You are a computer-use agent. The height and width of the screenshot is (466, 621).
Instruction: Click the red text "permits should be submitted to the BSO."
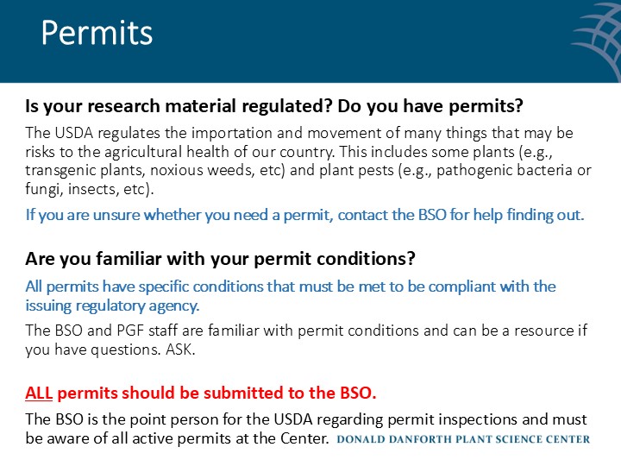pyautogui.click(x=216, y=393)
